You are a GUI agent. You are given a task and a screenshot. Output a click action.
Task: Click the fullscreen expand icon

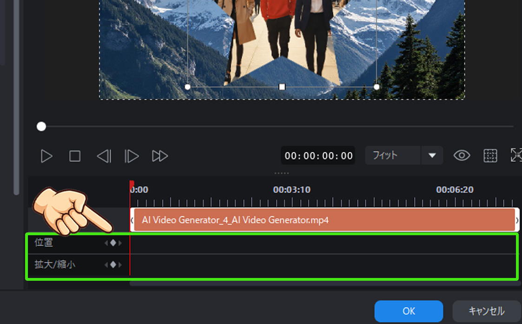pos(516,156)
